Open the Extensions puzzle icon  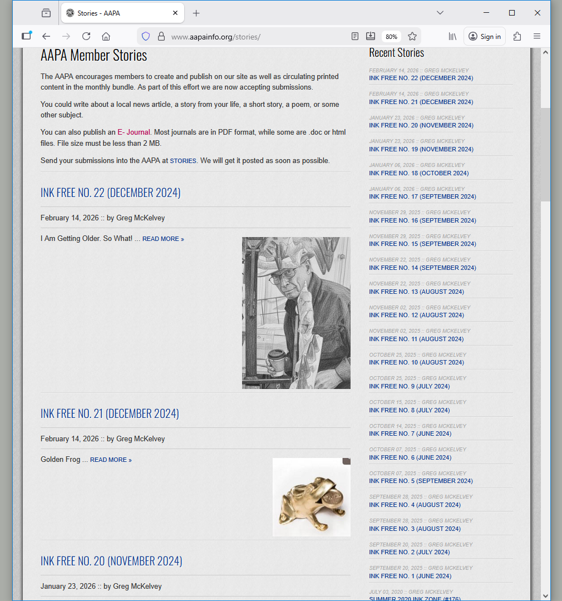517,36
